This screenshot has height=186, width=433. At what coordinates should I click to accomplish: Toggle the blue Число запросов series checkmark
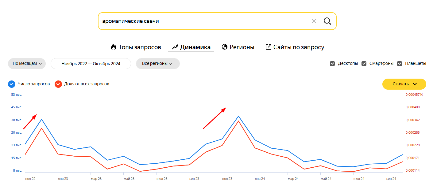click(x=12, y=84)
